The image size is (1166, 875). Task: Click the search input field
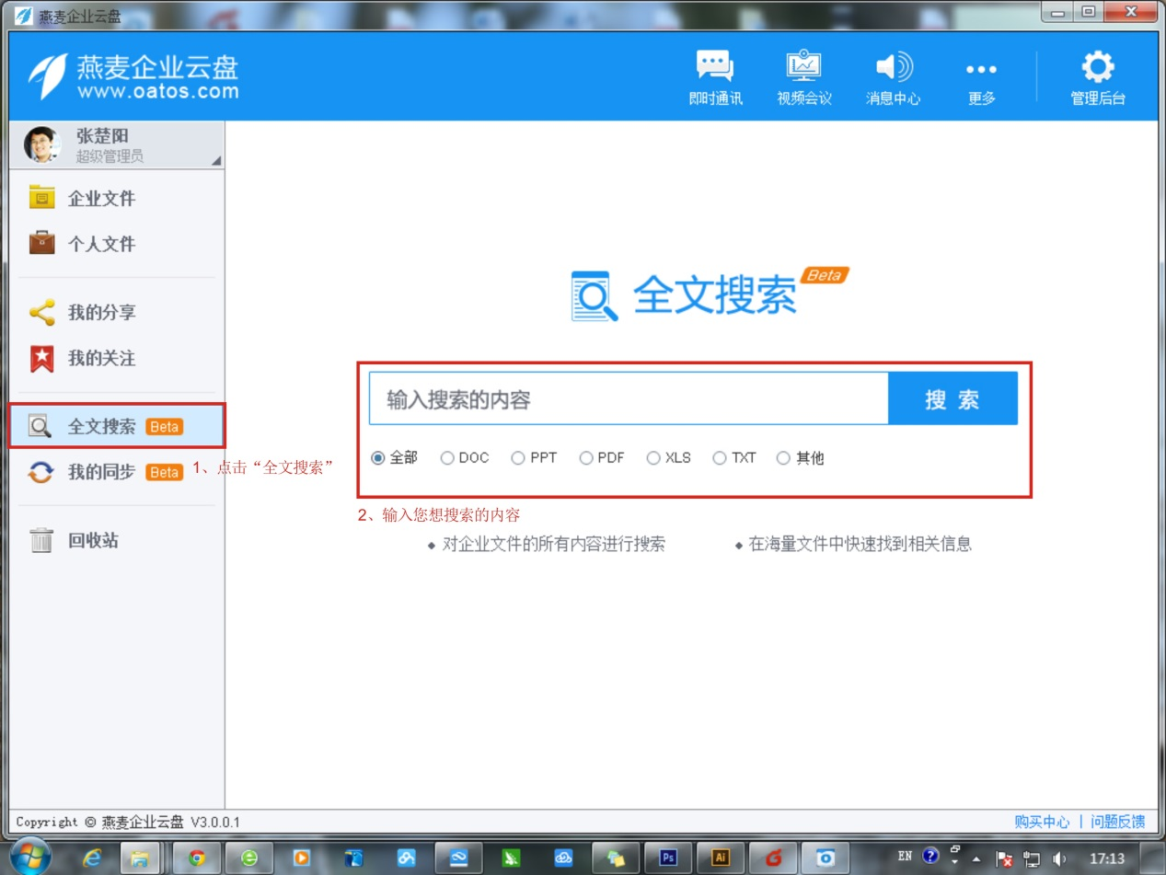click(x=626, y=397)
